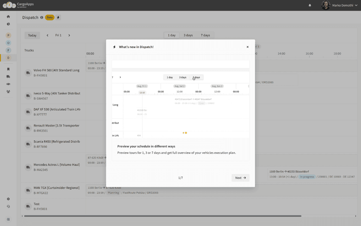Select the P module in the sidebar
The height and width of the screenshot is (226, 361).
[8, 35]
